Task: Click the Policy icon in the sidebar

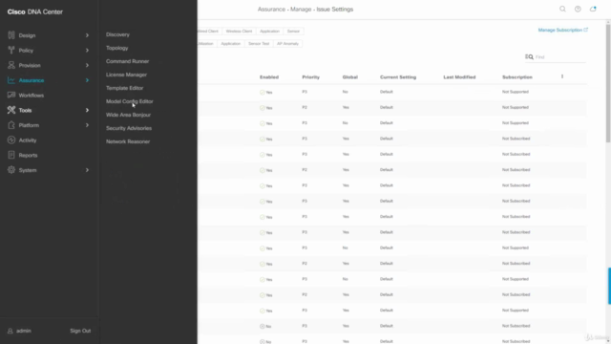Action: tap(11, 50)
